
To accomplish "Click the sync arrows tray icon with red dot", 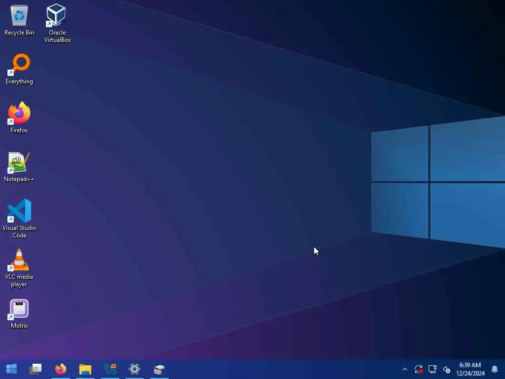I will [418, 369].
